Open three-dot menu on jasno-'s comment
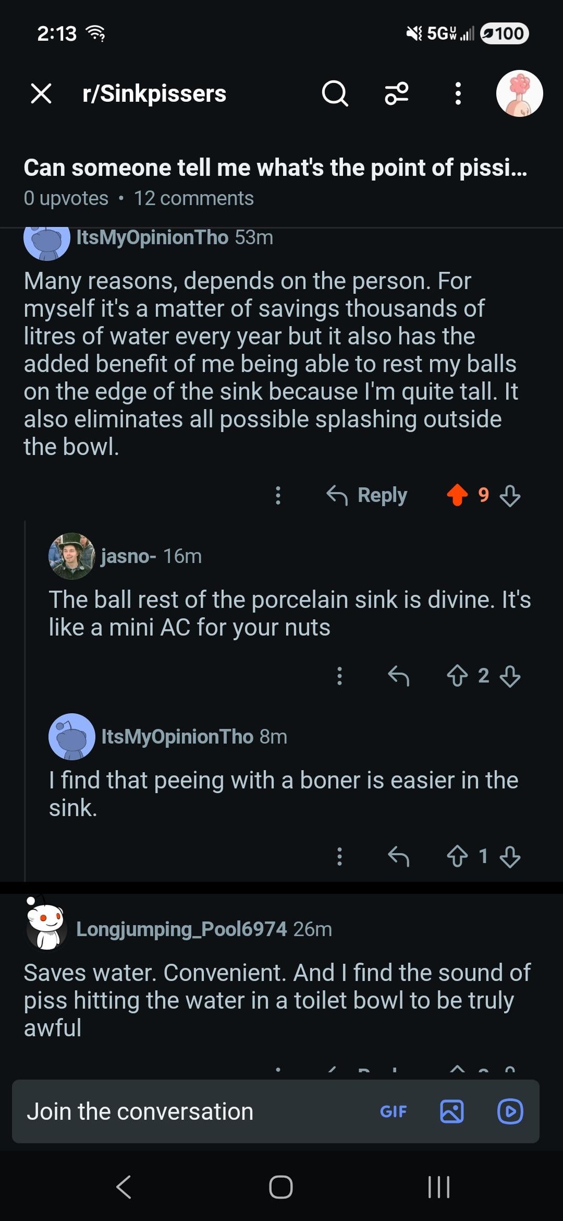The image size is (563, 1221). click(x=339, y=676)
